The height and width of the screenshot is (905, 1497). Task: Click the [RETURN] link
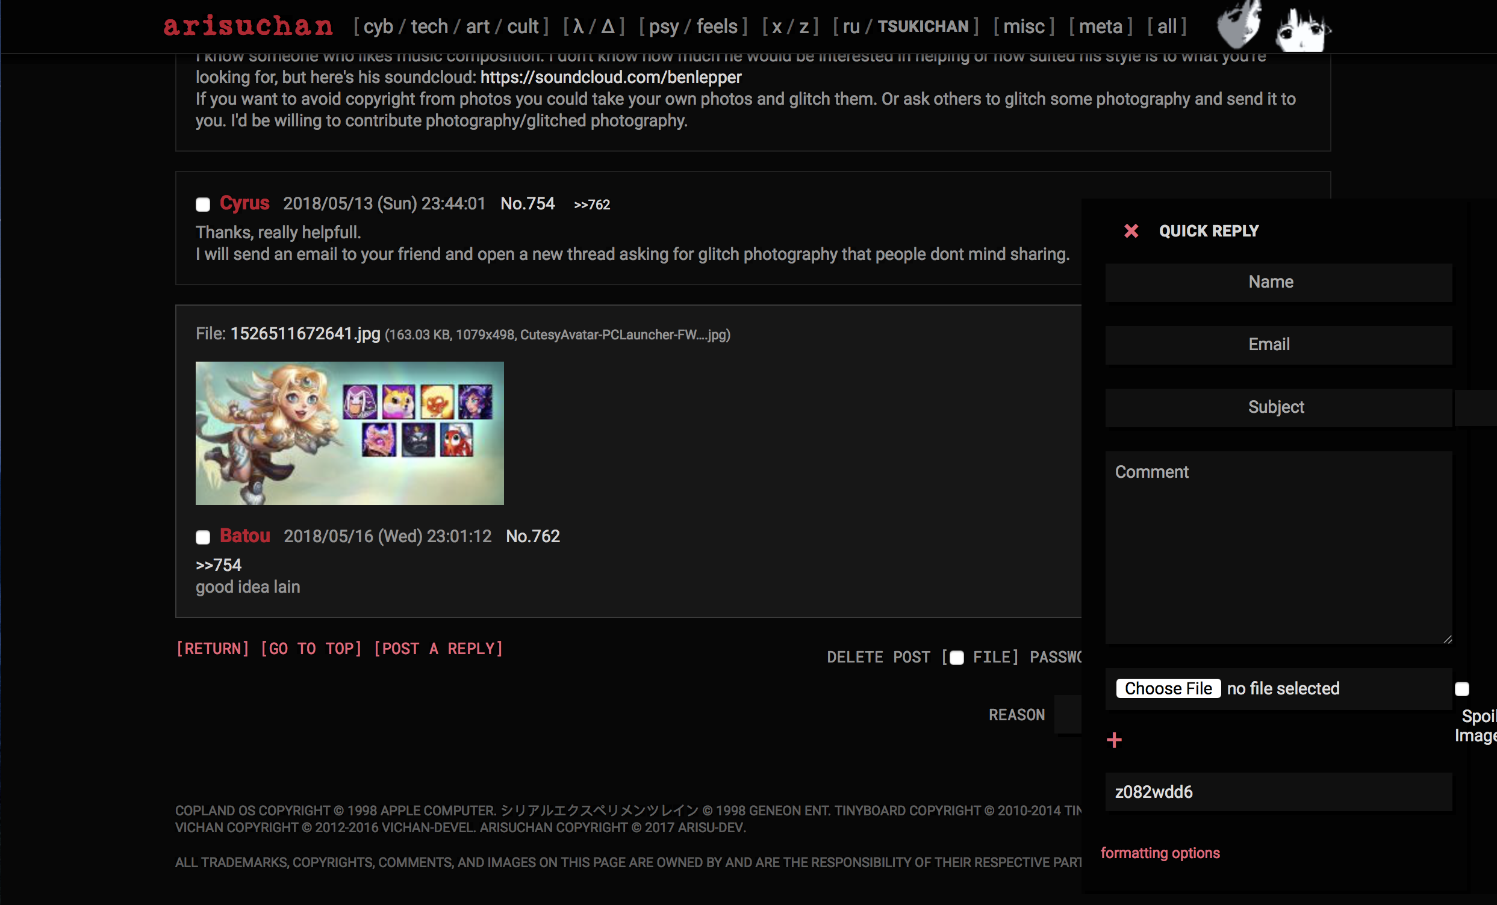click(x=213, y=648)
